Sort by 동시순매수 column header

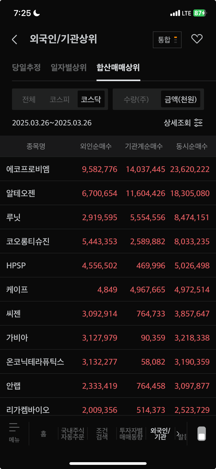[192, 146]
